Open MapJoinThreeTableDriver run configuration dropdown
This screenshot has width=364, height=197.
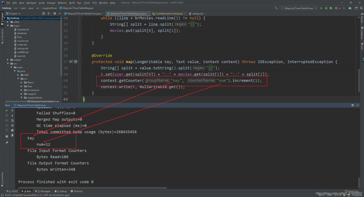(x=299, y=8)
